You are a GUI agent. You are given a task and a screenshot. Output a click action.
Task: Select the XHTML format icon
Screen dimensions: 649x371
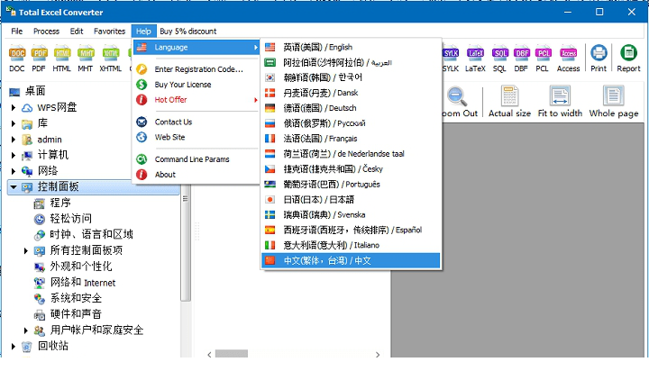click(111, 59)
